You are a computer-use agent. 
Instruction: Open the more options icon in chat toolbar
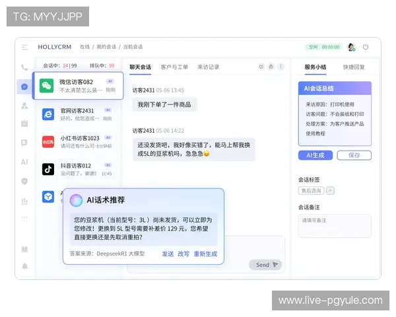click(x=280, y=67)
